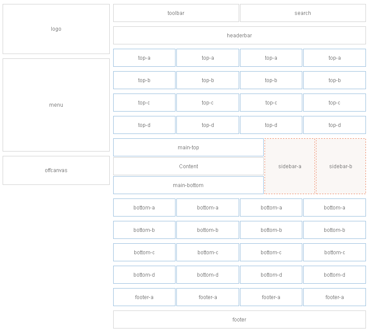Click the toolbar position box
The image size is (369, 332).
point(176,13)
